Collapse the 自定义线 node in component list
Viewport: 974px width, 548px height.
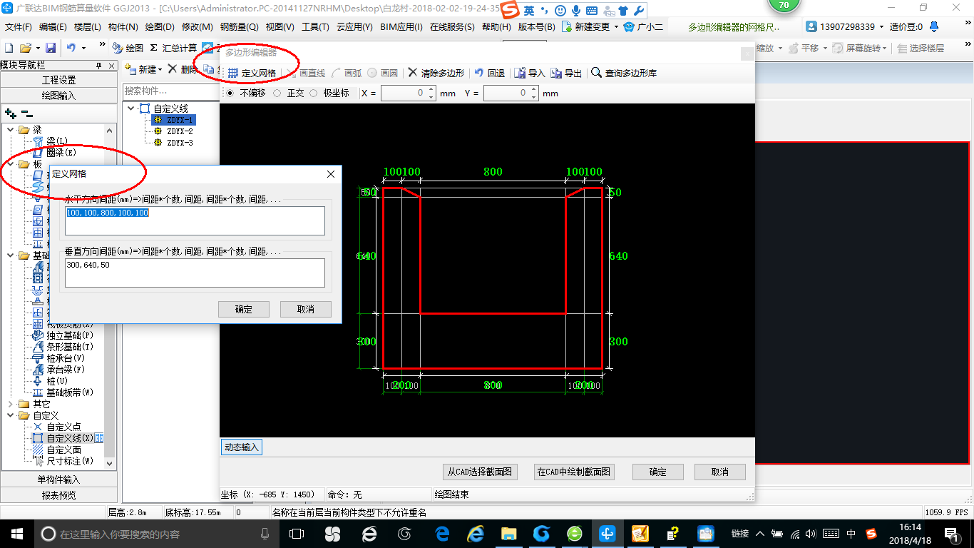coord(132,108)
